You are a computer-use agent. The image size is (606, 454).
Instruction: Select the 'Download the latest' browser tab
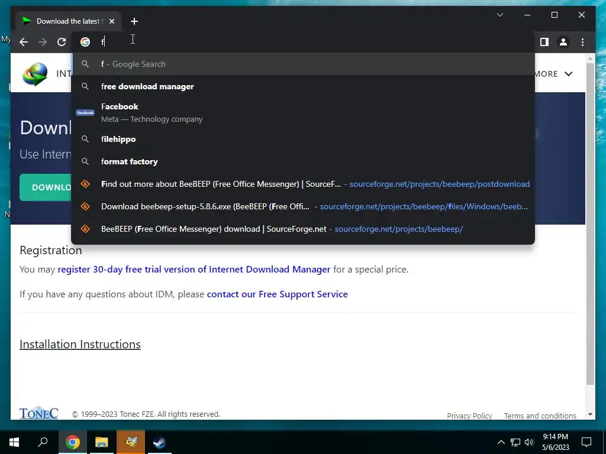69,21
